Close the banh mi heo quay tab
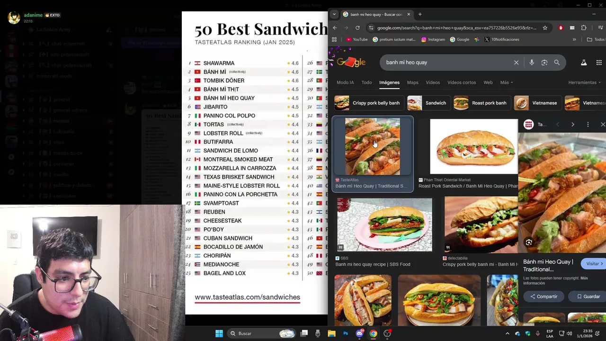 pos(409,14)
